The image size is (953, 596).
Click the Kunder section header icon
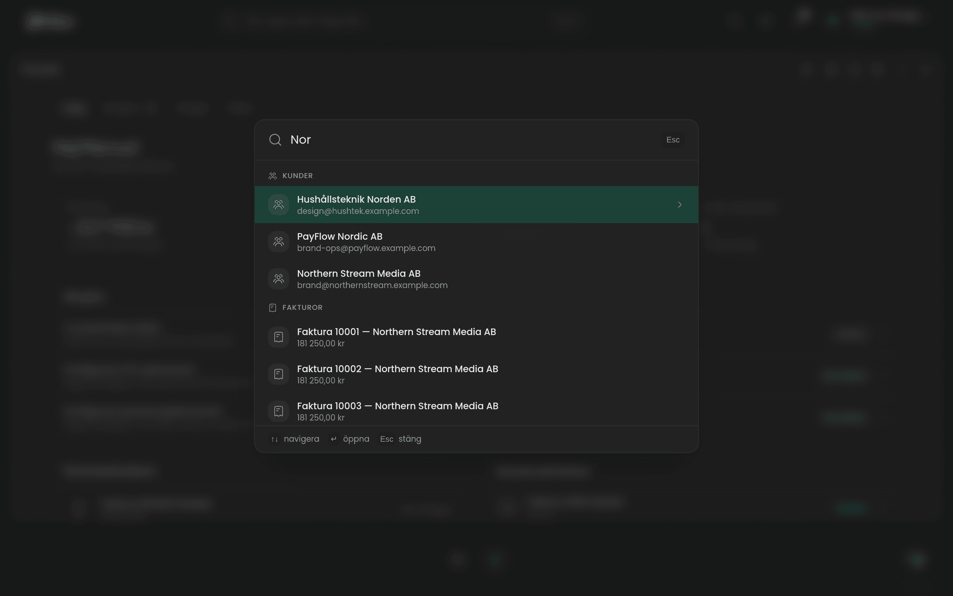tap(273, 176)
